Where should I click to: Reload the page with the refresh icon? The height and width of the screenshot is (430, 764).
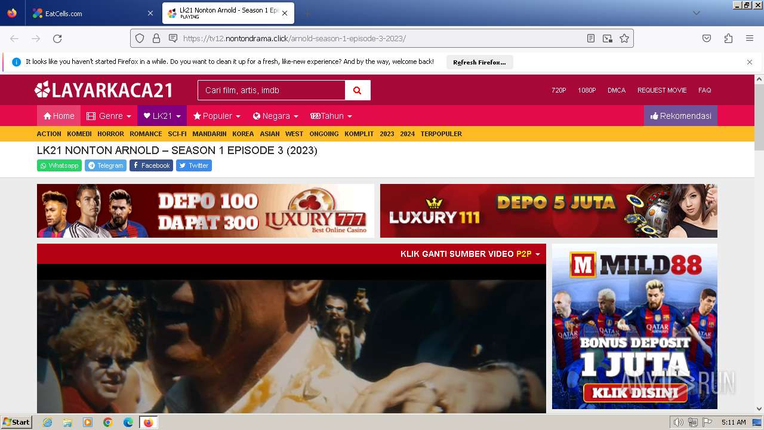57,38
